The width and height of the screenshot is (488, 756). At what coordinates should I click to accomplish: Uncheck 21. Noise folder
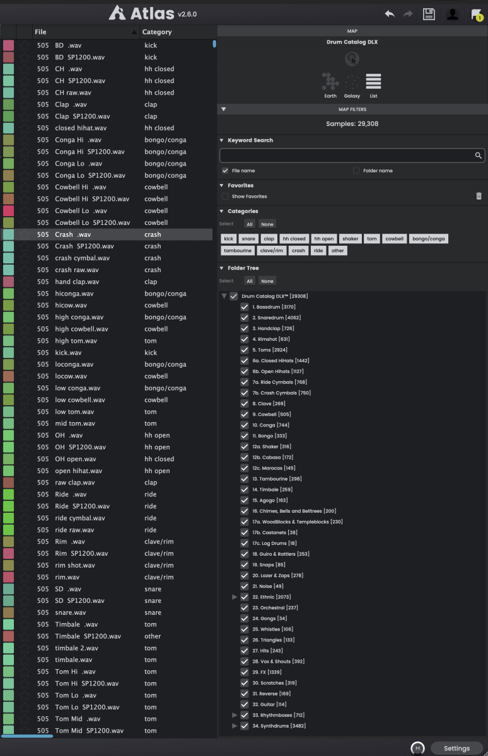coord(245,587)
